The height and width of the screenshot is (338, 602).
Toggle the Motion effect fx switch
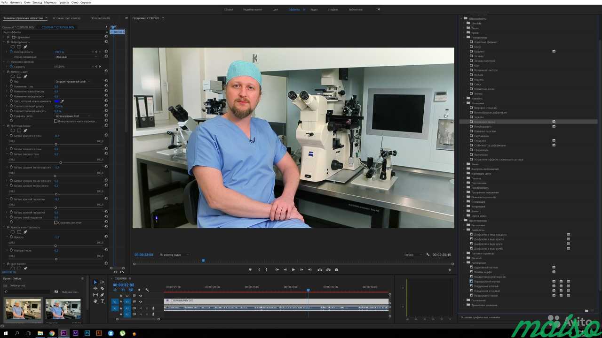pyautogui.click(x=8, y=37)
